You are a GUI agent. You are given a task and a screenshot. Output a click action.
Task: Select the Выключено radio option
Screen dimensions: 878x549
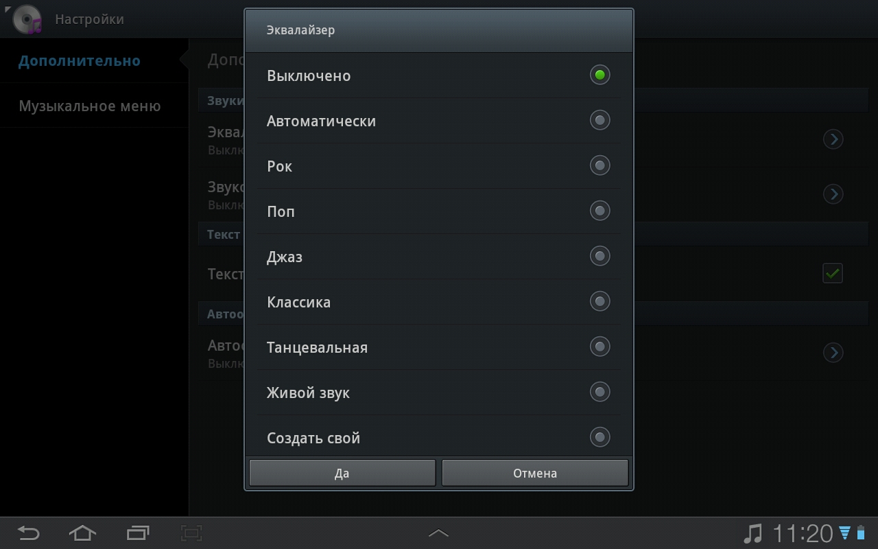(600, 75)
